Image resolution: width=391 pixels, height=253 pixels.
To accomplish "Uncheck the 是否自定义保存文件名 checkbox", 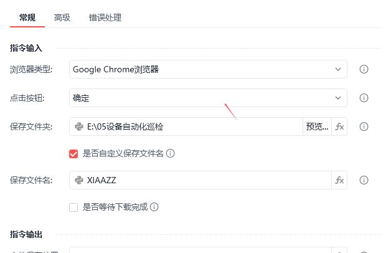I will click(x=73, y=153).
